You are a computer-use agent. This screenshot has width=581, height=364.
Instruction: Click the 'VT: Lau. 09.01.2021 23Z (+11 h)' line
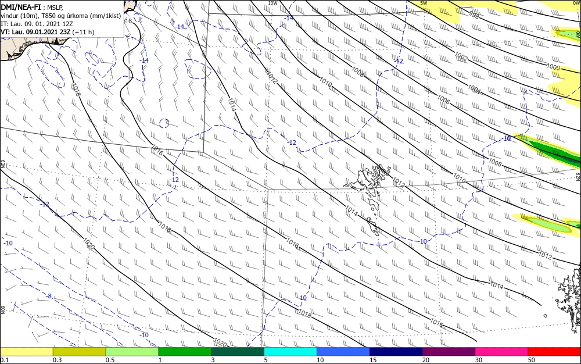tap(48, 32)
